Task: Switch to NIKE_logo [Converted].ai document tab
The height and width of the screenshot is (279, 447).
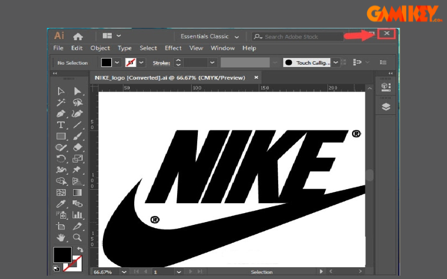Action: point(170,78)
